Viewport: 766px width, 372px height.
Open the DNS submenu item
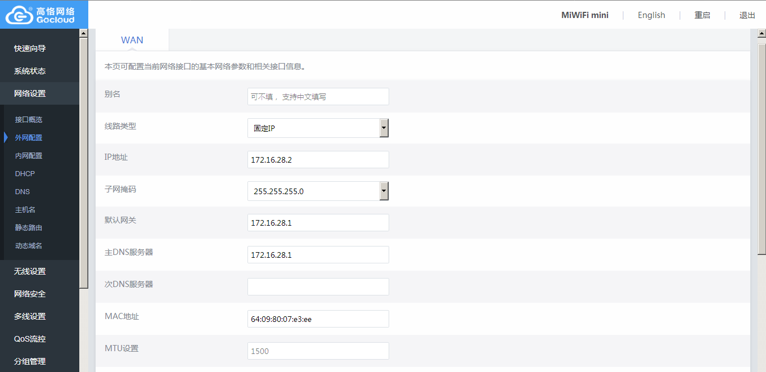22,192
